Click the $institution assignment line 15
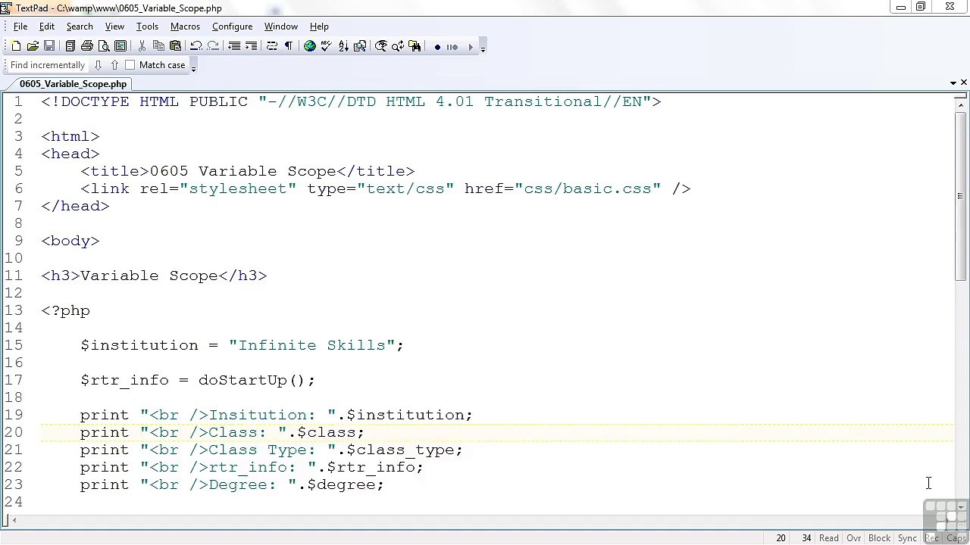Screen dimensions: 970x545 (242, 345)
